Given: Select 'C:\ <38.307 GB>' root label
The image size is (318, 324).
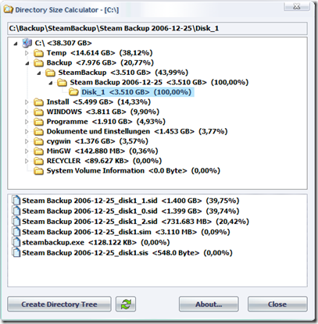Looking at the screenshot, I should [63, 43].
